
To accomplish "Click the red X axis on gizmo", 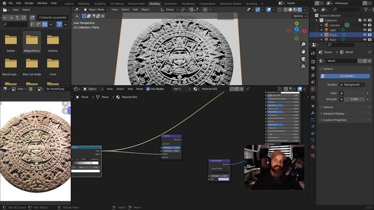I will (x=304, y=31).
